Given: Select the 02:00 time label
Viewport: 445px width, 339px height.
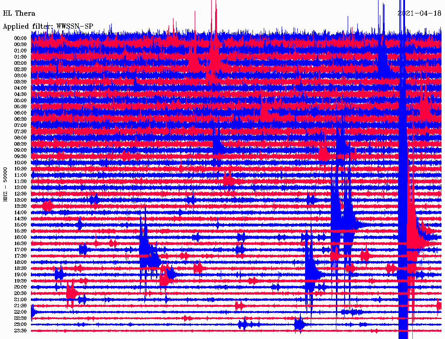Looking at the screenshot, I should (x=20, y=63).
